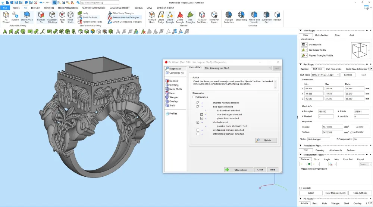The width and height of the screenshot is (373, 207).
Task: Enable the Invisible measurement checkbox
Action: click(300, 188)
